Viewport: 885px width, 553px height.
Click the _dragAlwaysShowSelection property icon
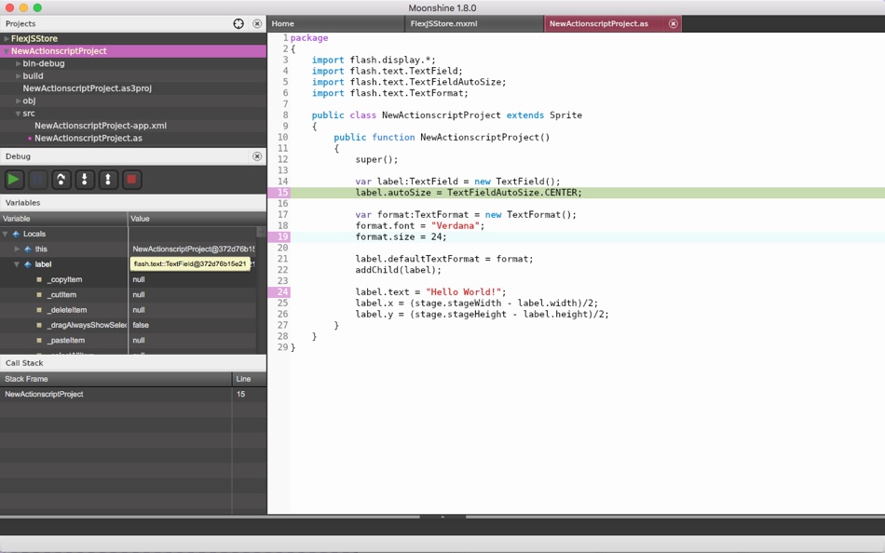point(39,325)
